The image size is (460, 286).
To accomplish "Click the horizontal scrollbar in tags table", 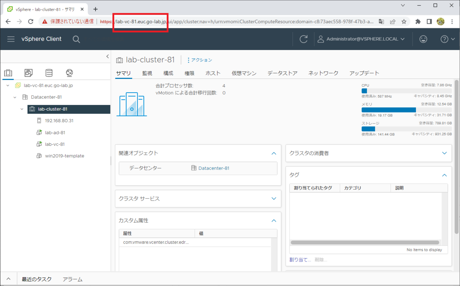I will pos(365,242).
